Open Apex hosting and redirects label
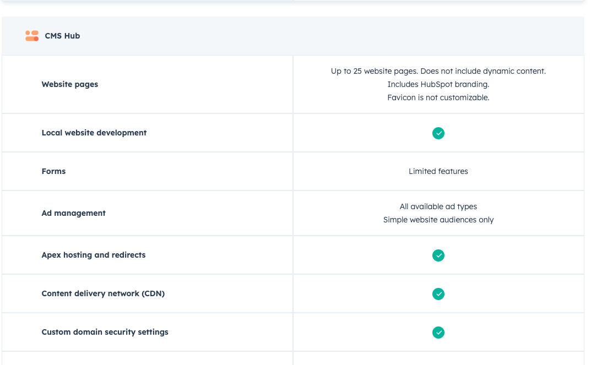The image size is (591, 365). coord(94,255)
